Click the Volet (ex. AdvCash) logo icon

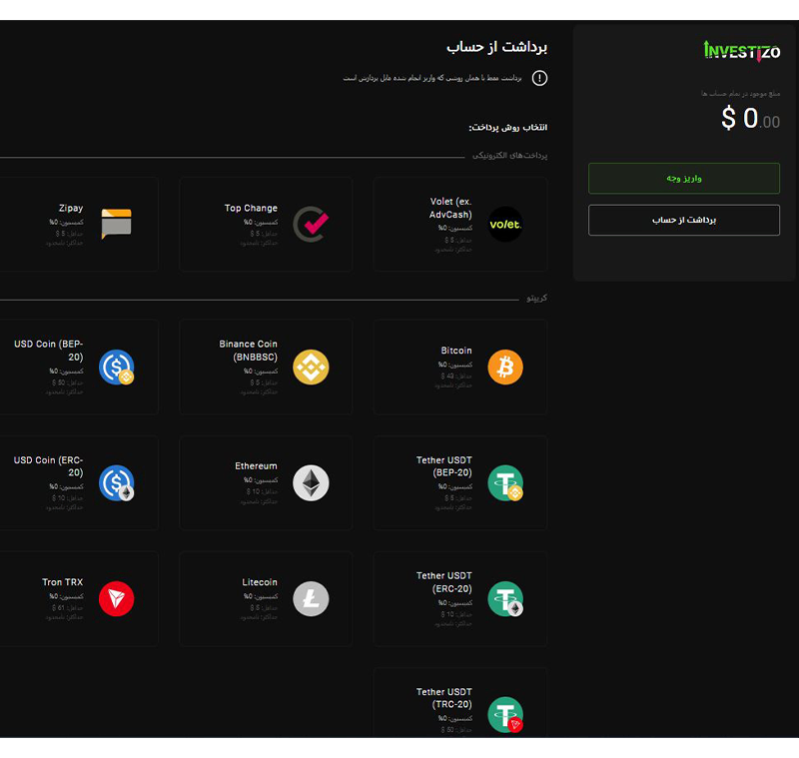(x=505, y=224)
